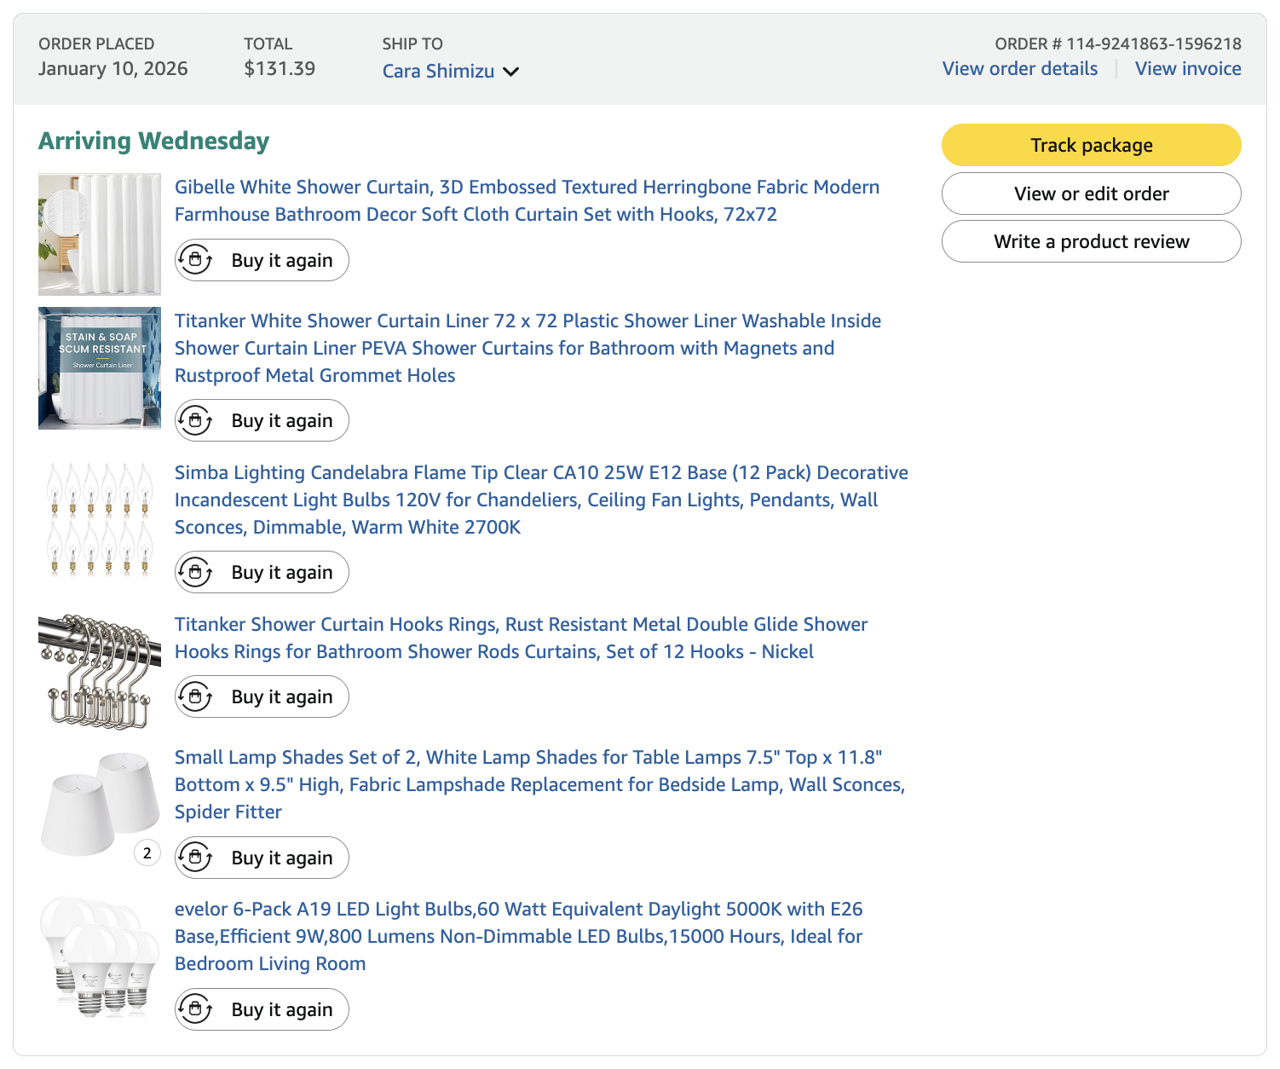This screenshot has width=1280, height=1069.
Task: Click the white shower curtain thumbnail
Action: tap(100, 234)
